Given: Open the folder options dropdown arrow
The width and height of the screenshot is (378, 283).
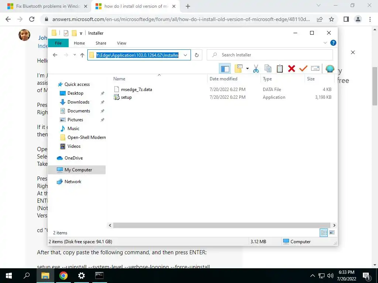Looking at the screenshot, I should coord(247,69).
